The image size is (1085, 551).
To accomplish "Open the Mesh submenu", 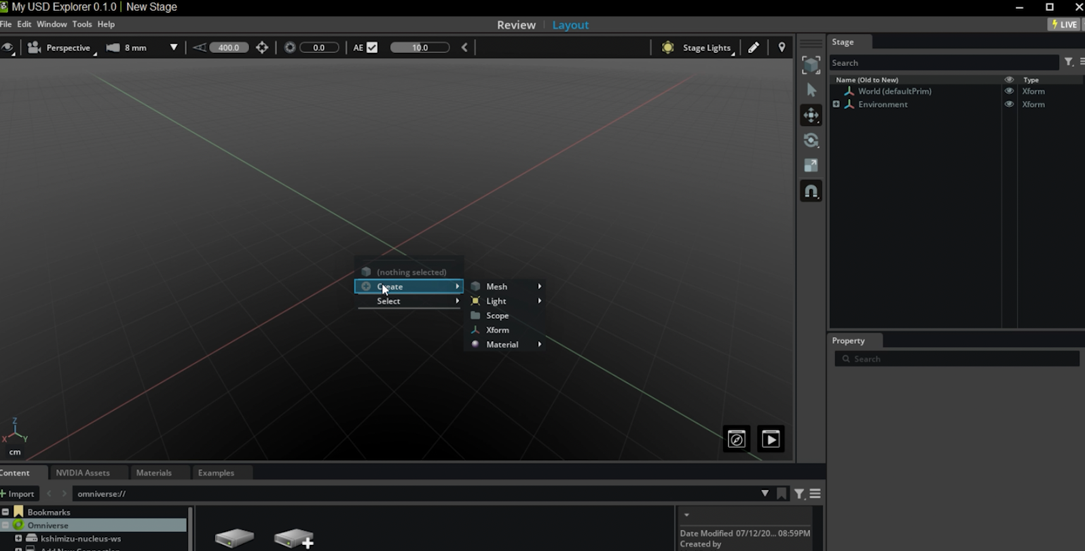I will (x=506, y=286).
